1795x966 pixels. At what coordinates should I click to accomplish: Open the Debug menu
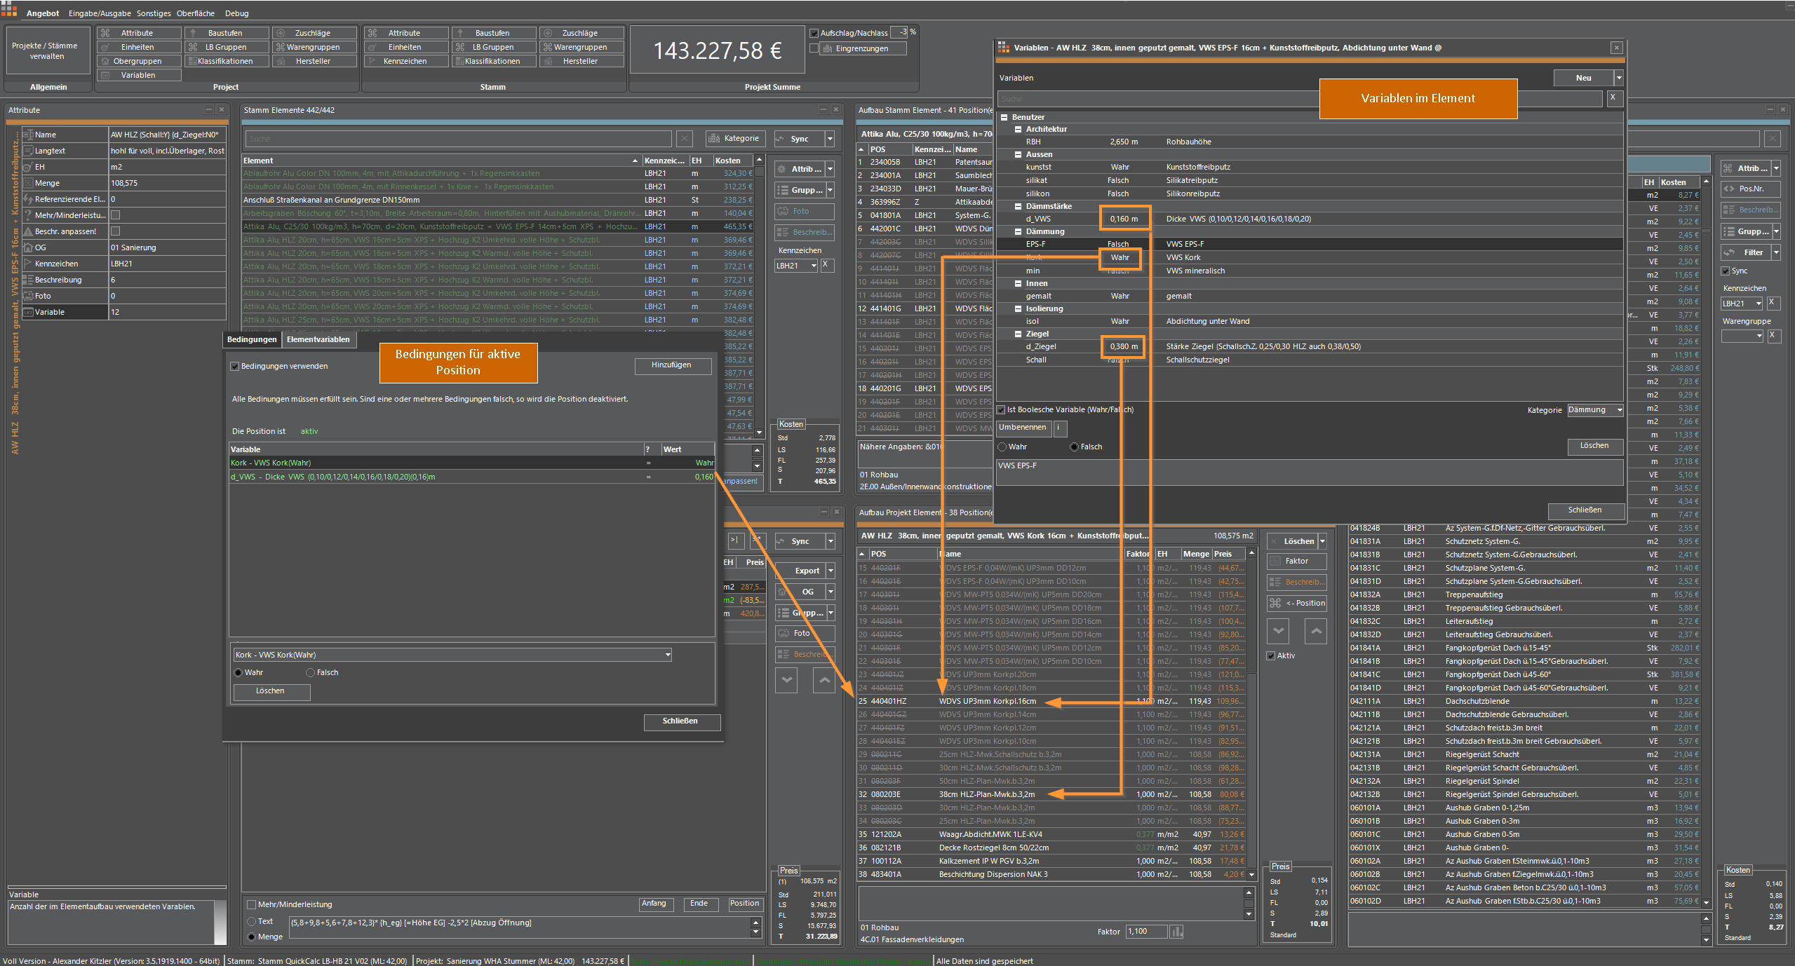click(x=237, y=13)
